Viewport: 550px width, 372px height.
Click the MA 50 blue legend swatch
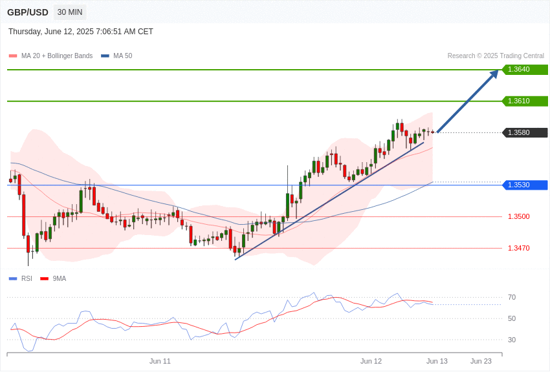tap(105, 56)
